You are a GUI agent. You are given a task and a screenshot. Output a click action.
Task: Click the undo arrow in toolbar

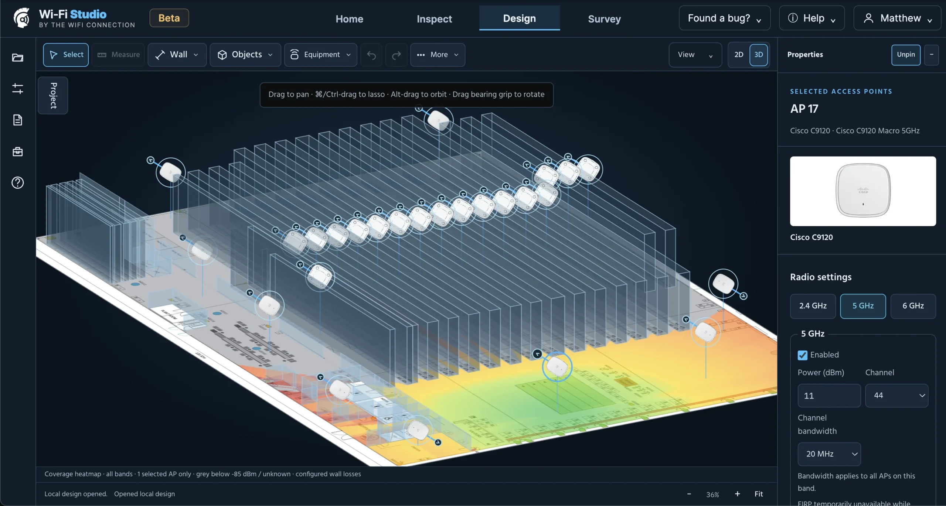[371, 55]
